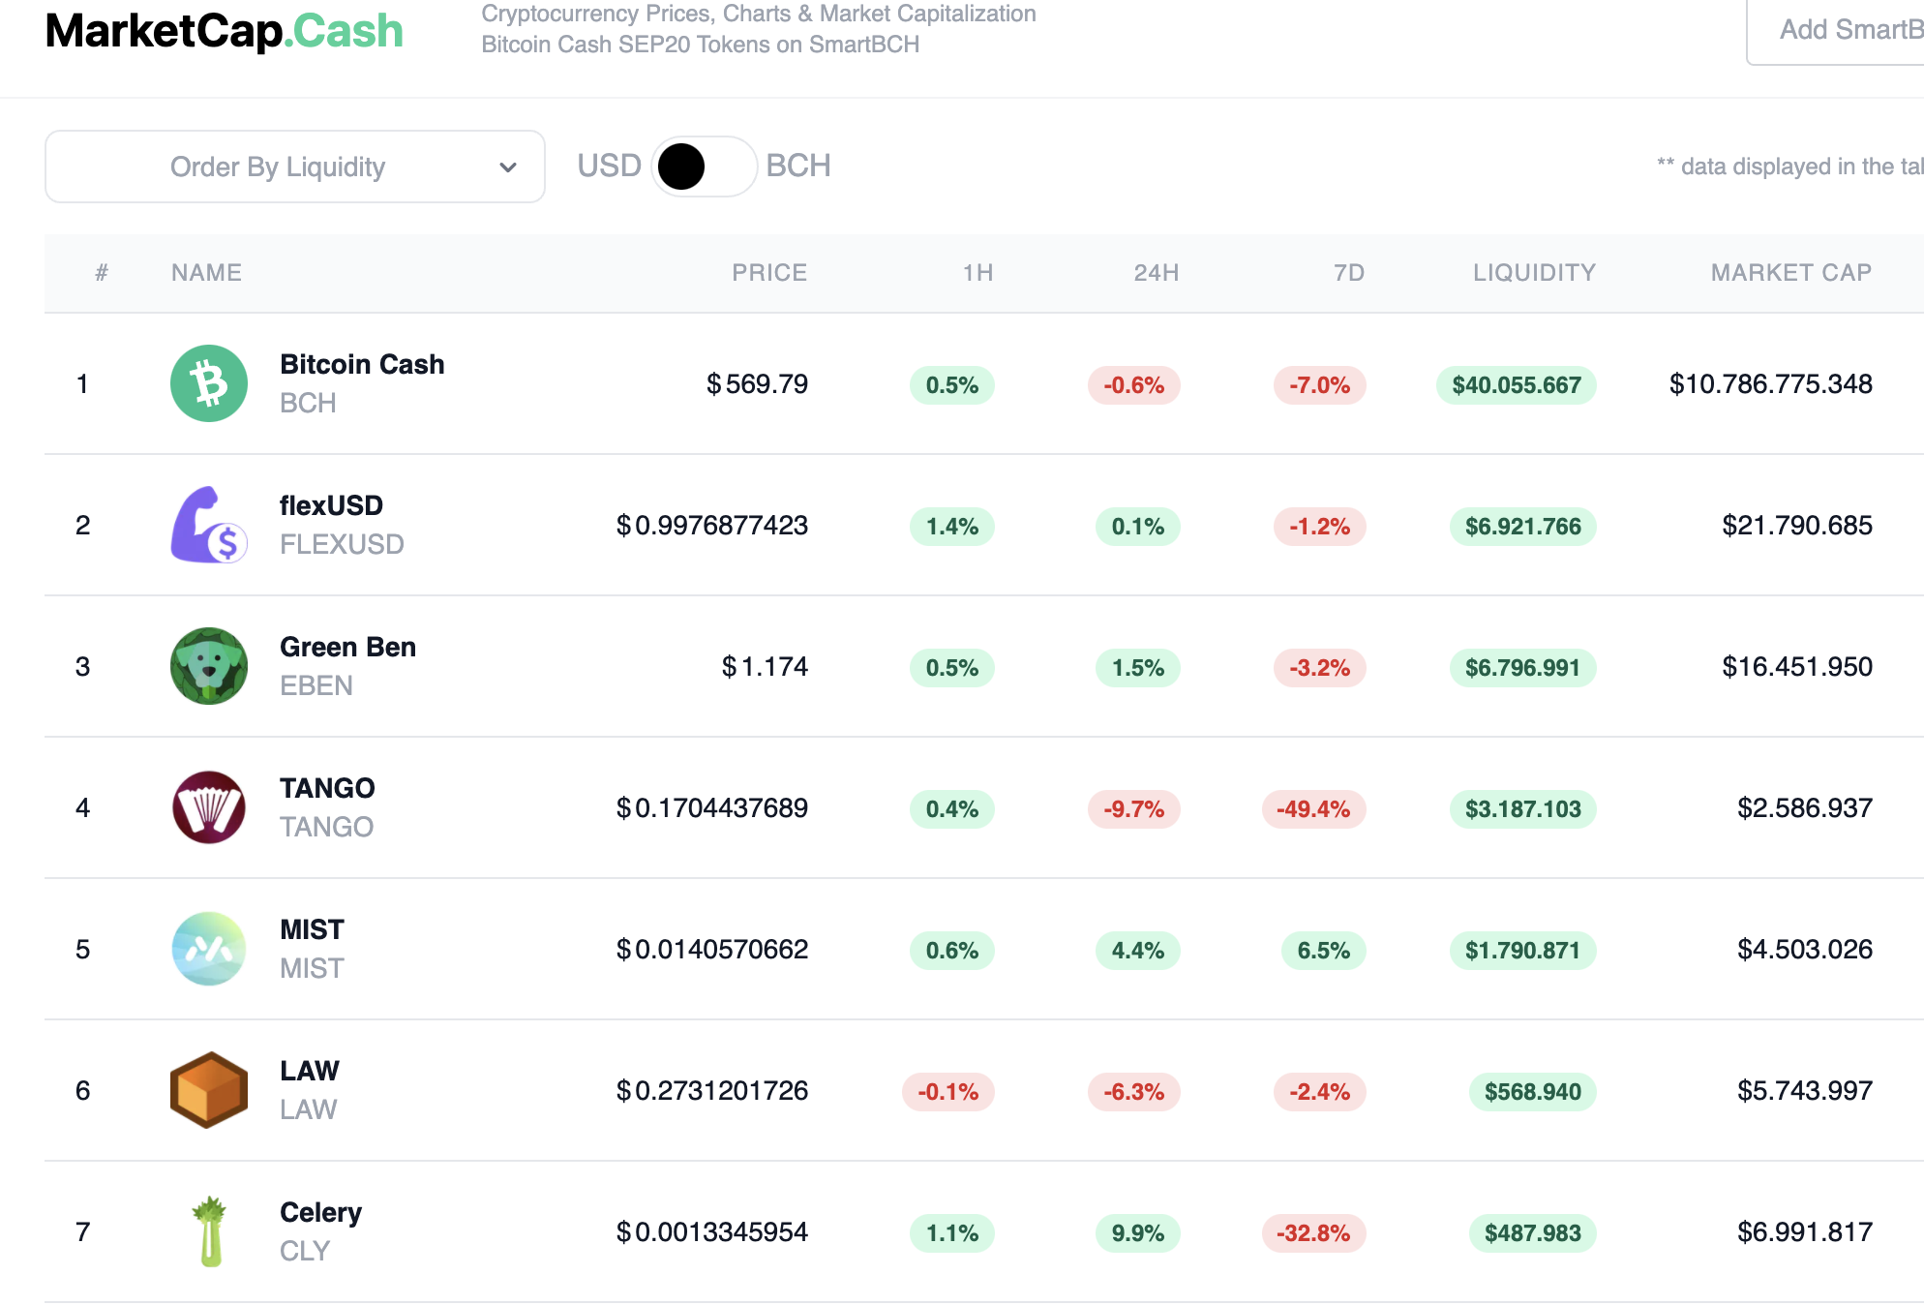
Task: Click the flexUSD purple arm icon
Action: point(209,525)
